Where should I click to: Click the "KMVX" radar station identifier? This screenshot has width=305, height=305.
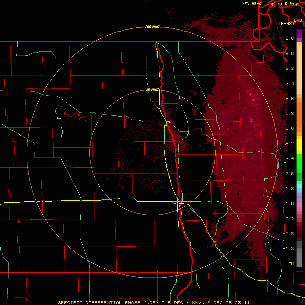(199, 303)
